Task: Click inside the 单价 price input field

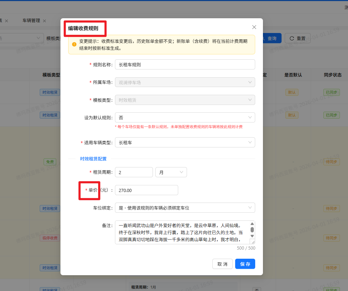Action: pos(146,190)
